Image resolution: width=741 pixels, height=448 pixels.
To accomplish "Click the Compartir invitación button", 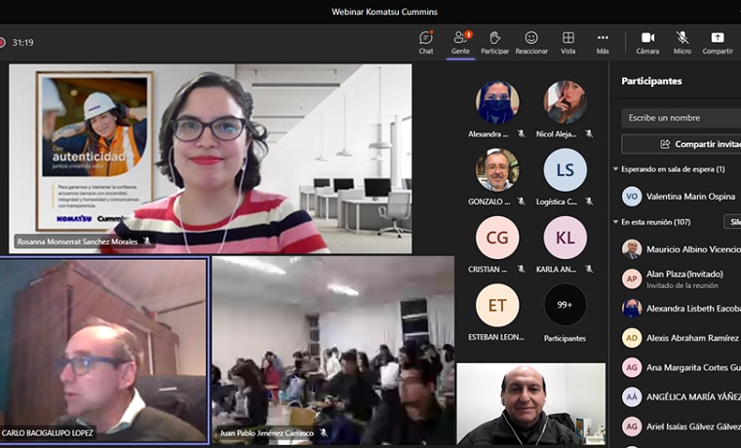I will click(x=681, y=144).
